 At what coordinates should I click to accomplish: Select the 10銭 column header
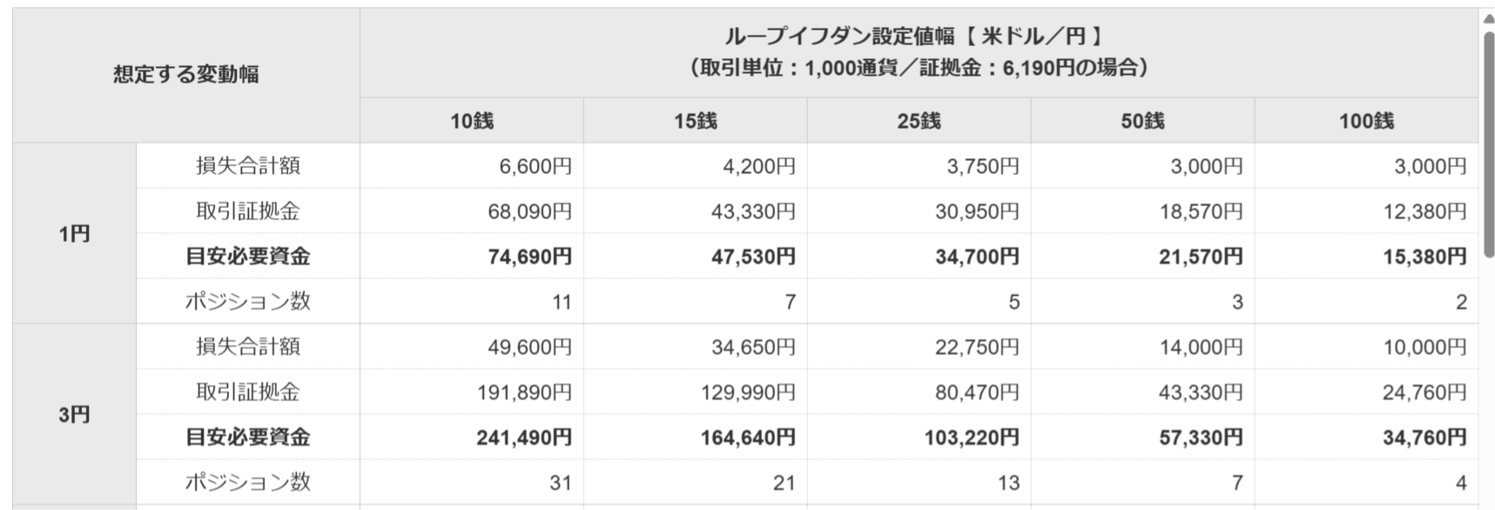(x=471, y=121)
